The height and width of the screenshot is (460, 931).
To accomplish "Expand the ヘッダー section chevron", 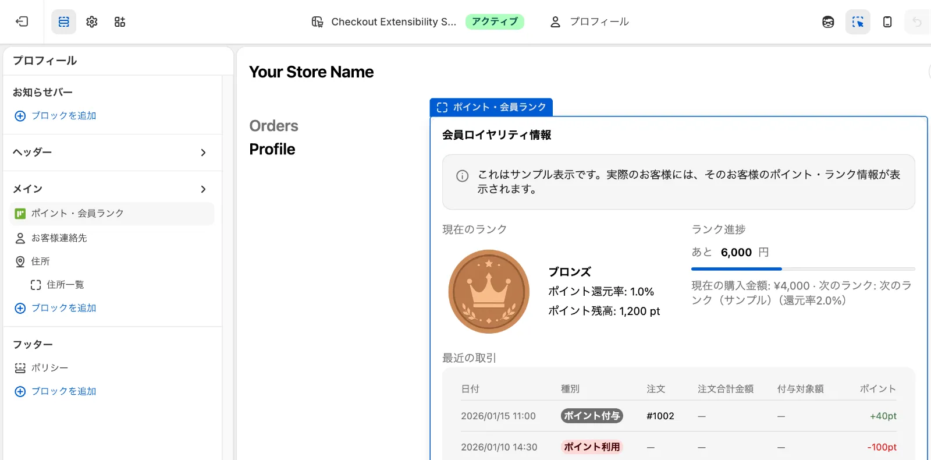I will [203, 153].
